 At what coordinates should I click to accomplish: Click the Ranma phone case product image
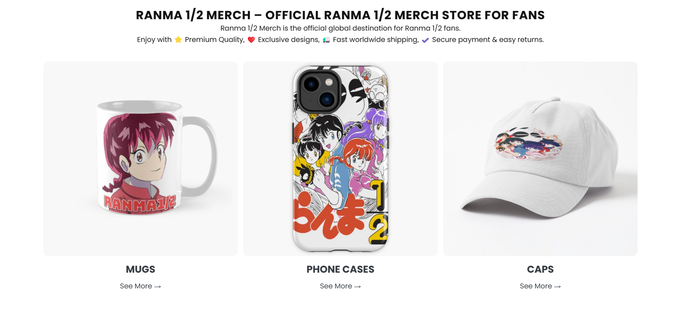[340, 158]
